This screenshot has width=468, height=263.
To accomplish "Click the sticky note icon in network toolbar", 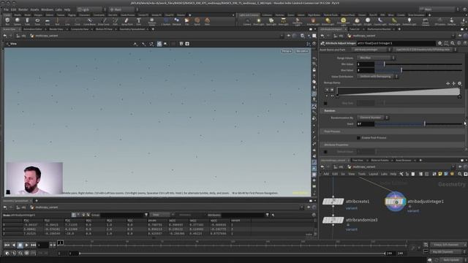I will point(440,174).
